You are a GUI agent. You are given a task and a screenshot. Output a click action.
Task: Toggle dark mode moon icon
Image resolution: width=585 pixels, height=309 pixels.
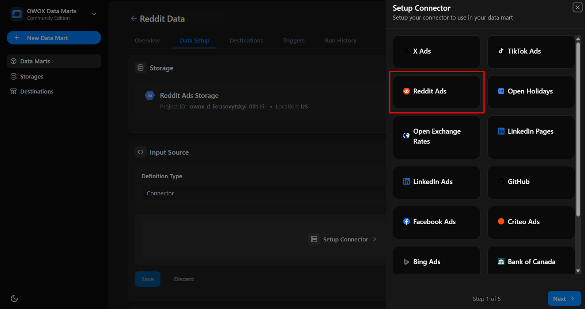14,298
